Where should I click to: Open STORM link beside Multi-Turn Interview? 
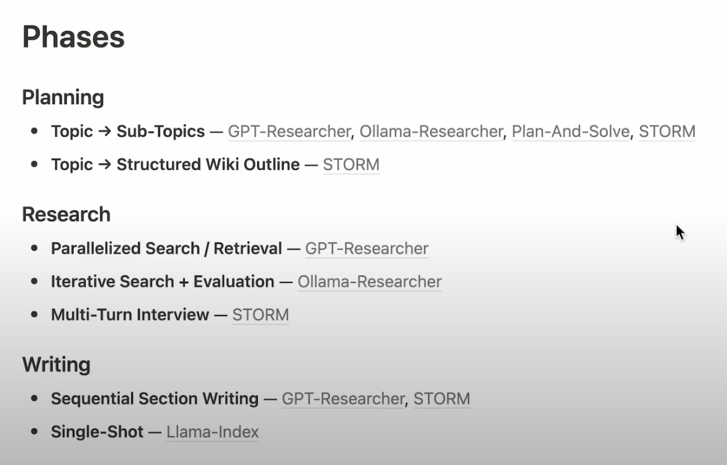260,315
